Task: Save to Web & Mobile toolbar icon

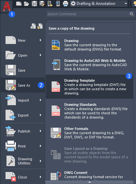Action: coord(58,4)
